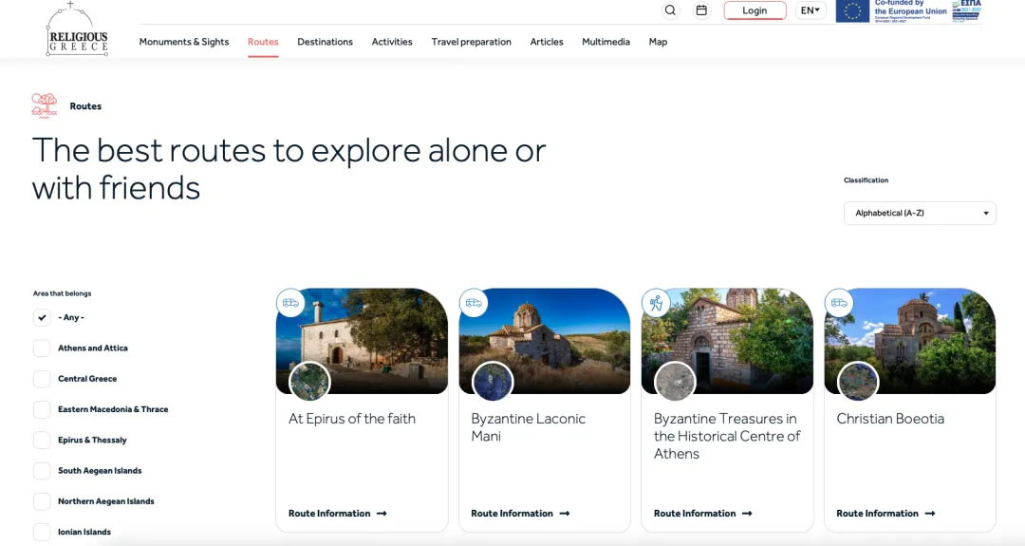Open the Monuments & Sights menu

pyautogui.click(x=184, y=42)
